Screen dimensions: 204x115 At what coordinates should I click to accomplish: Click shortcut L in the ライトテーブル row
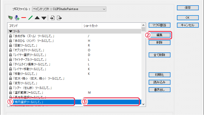click(x=89, y=60)
